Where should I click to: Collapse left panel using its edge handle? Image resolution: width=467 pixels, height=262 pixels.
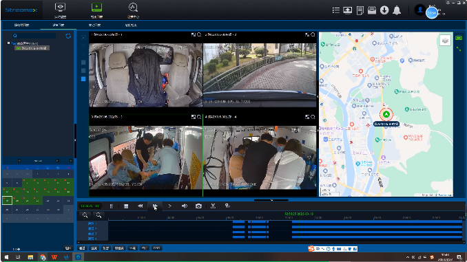point(75,140)
